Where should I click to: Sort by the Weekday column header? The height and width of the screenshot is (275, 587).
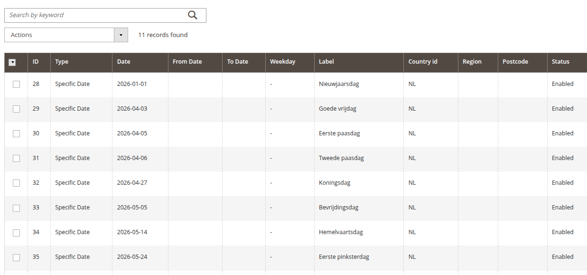click(x=290, y=62)
